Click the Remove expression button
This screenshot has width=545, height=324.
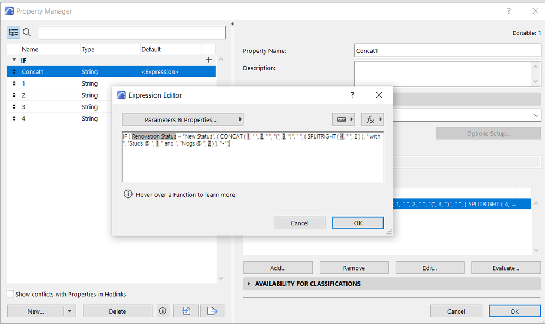[x=354, y=268]
